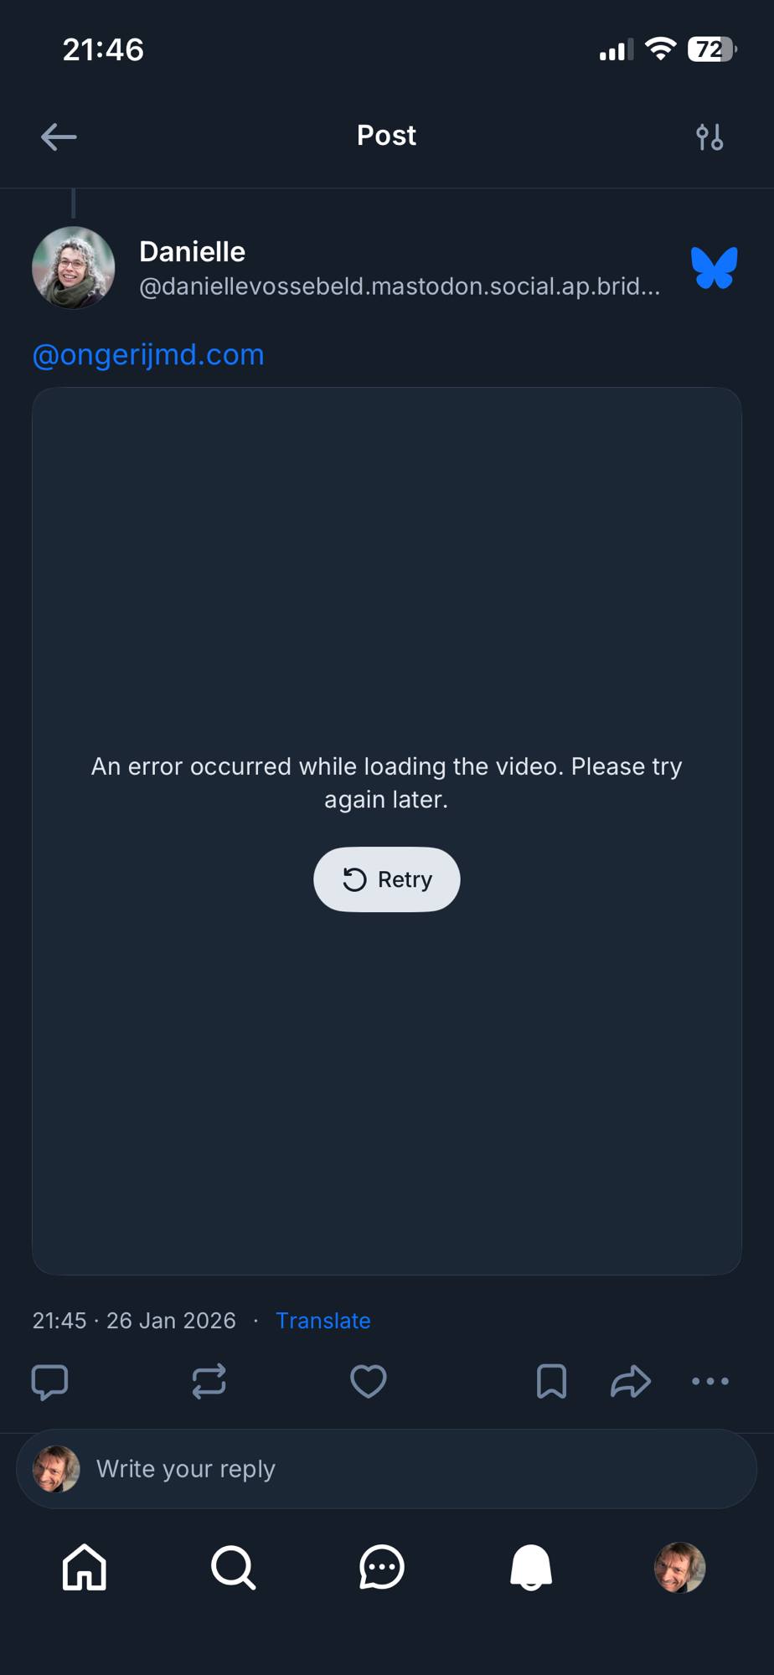Go back using the left arrow

pos(59,137)
